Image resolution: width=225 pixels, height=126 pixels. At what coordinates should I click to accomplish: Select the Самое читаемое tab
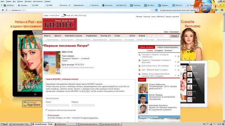(x=146, y=47)
